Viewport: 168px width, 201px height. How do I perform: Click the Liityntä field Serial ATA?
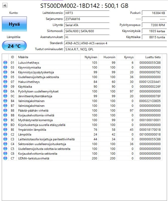(87, 25)
